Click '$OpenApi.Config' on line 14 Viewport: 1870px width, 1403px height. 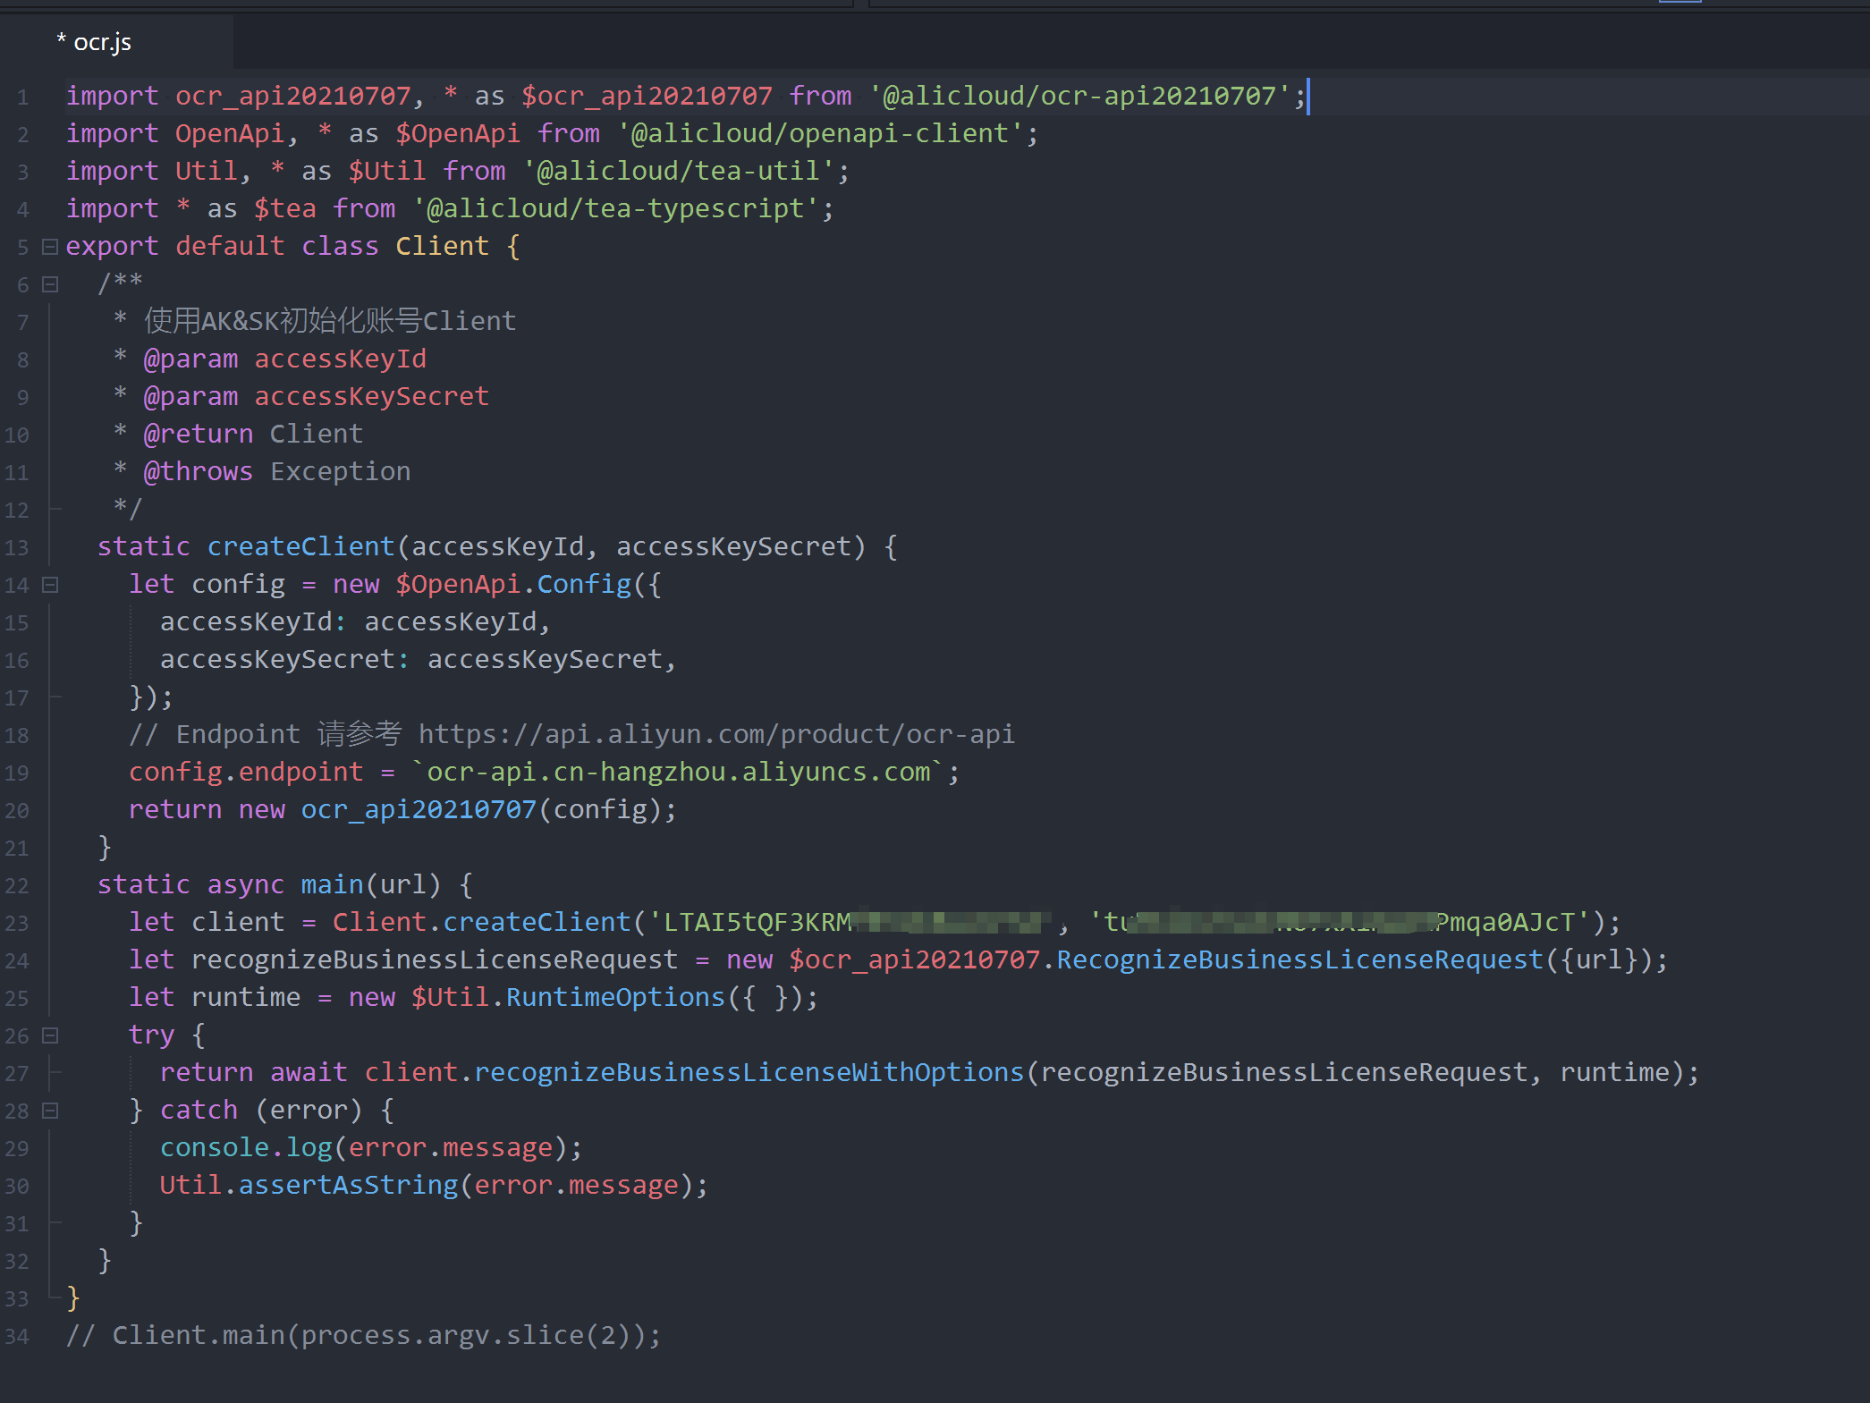513,584
